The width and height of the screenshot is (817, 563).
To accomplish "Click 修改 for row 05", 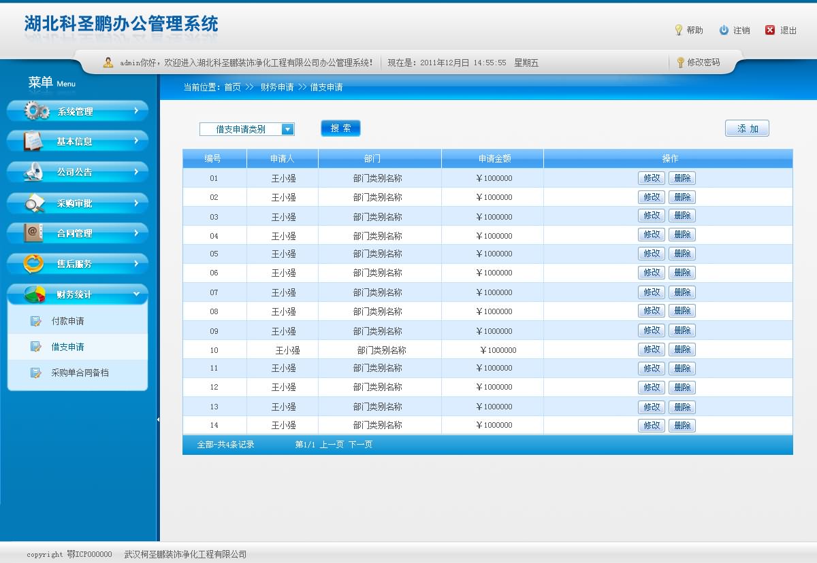I will pyautogui.click(x=652, y=254).
